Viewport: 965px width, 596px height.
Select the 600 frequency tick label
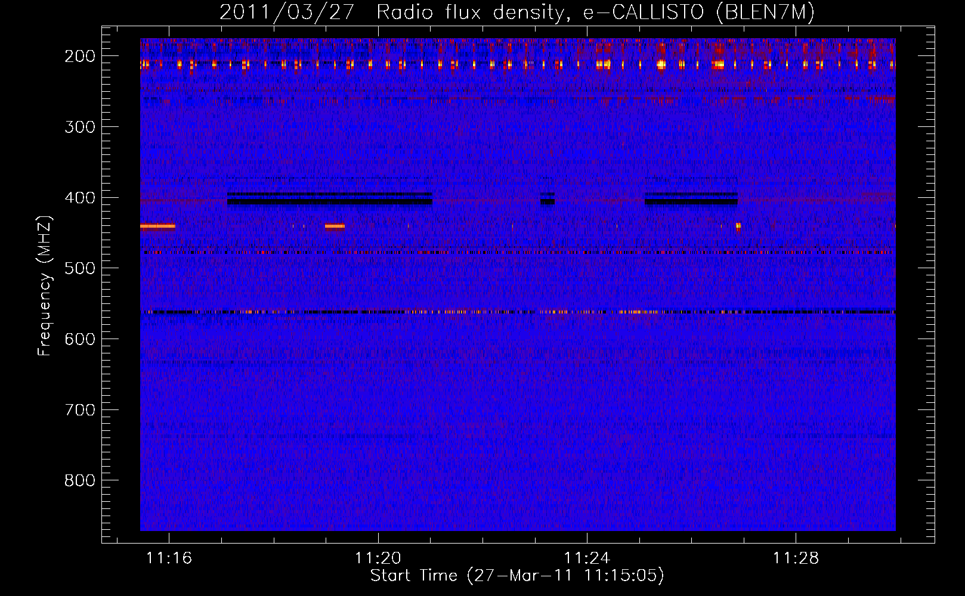pos(80,339)
